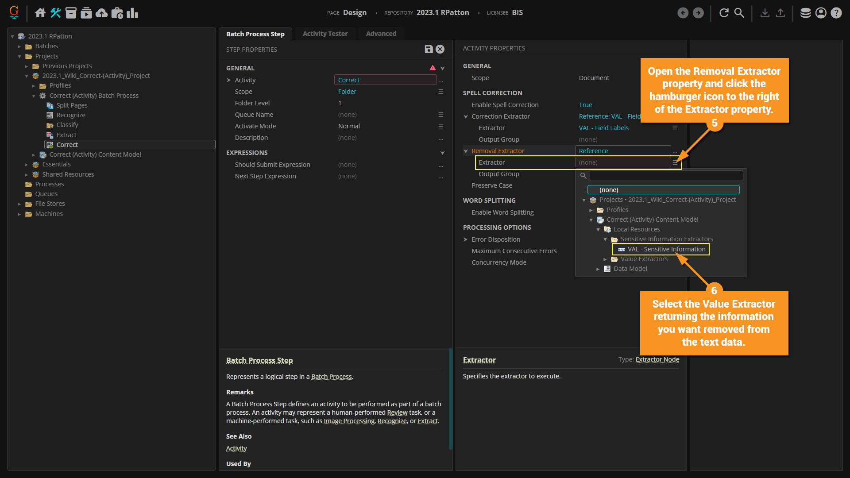Click the Refresh icon in top bar
The height and width of the screenshot is (478, 850).
[x=724, y=13]
